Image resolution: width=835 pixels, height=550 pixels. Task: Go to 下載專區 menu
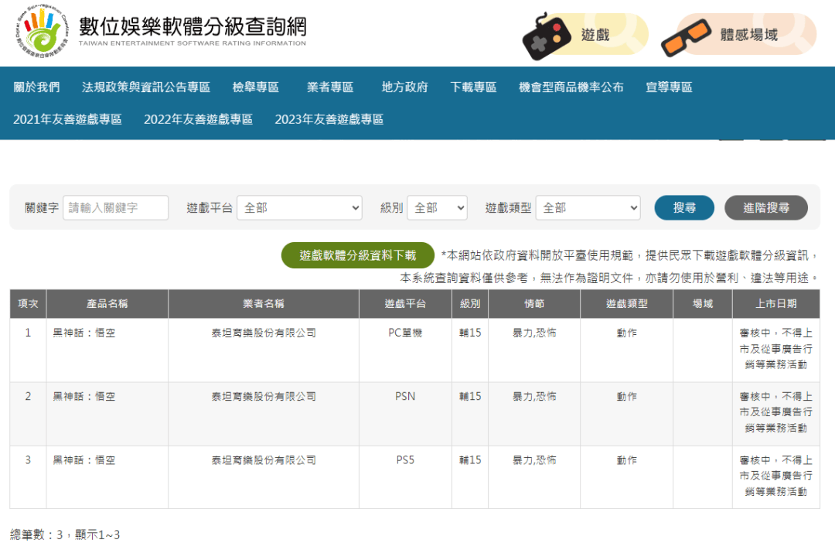[x=473, y=87]
